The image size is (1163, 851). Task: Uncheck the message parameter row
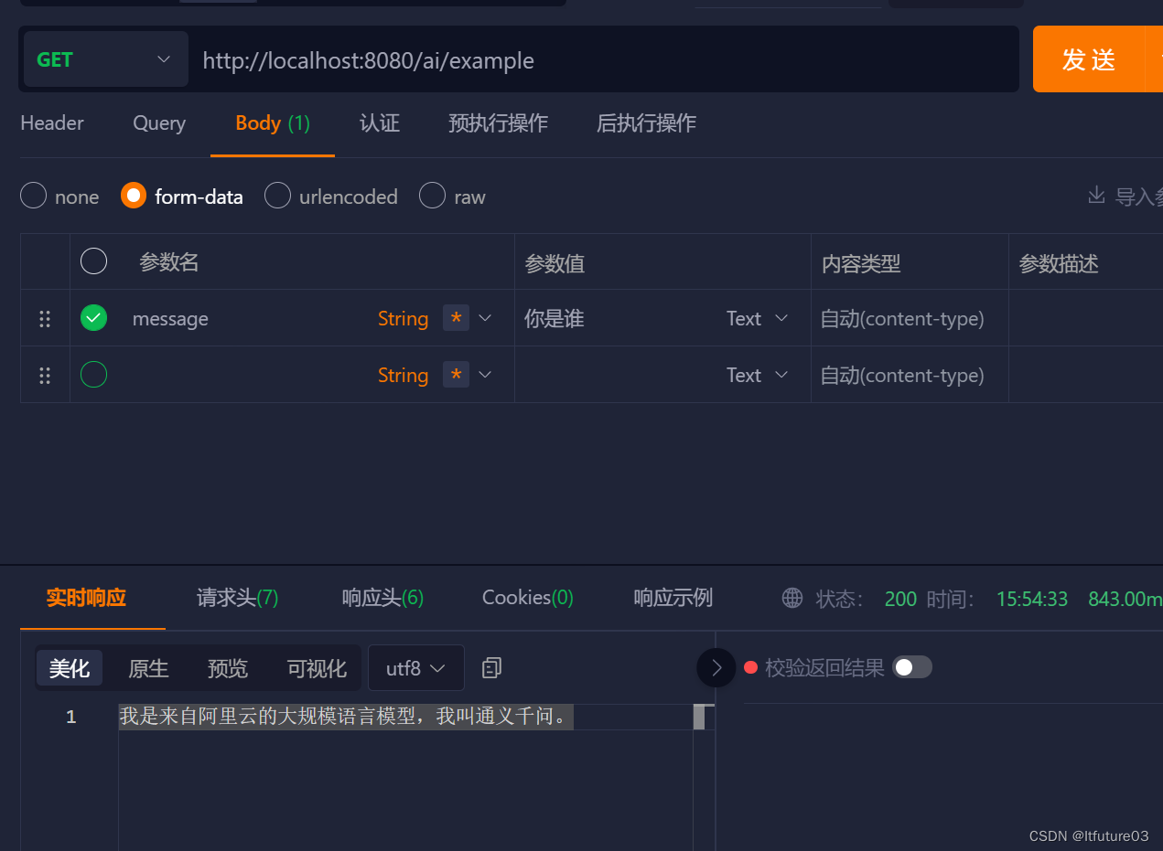[x=93, y=318]
